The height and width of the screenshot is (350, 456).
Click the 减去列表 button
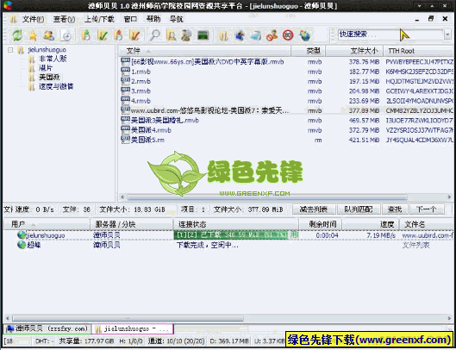click(x=314, y=209)
